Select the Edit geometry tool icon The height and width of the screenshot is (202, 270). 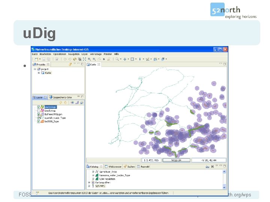click(x=147, y=59)
